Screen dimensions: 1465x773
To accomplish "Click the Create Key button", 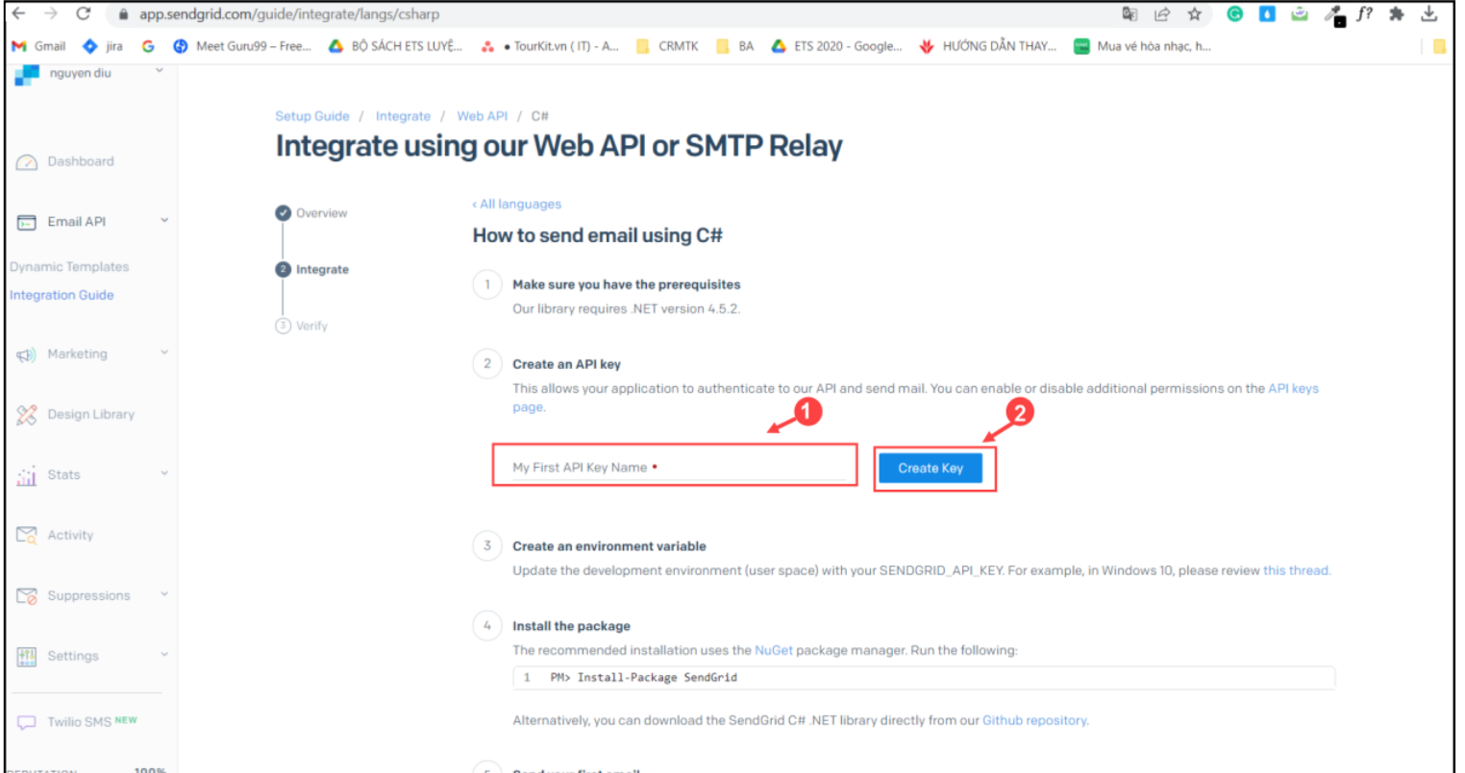I will (931, 468).
